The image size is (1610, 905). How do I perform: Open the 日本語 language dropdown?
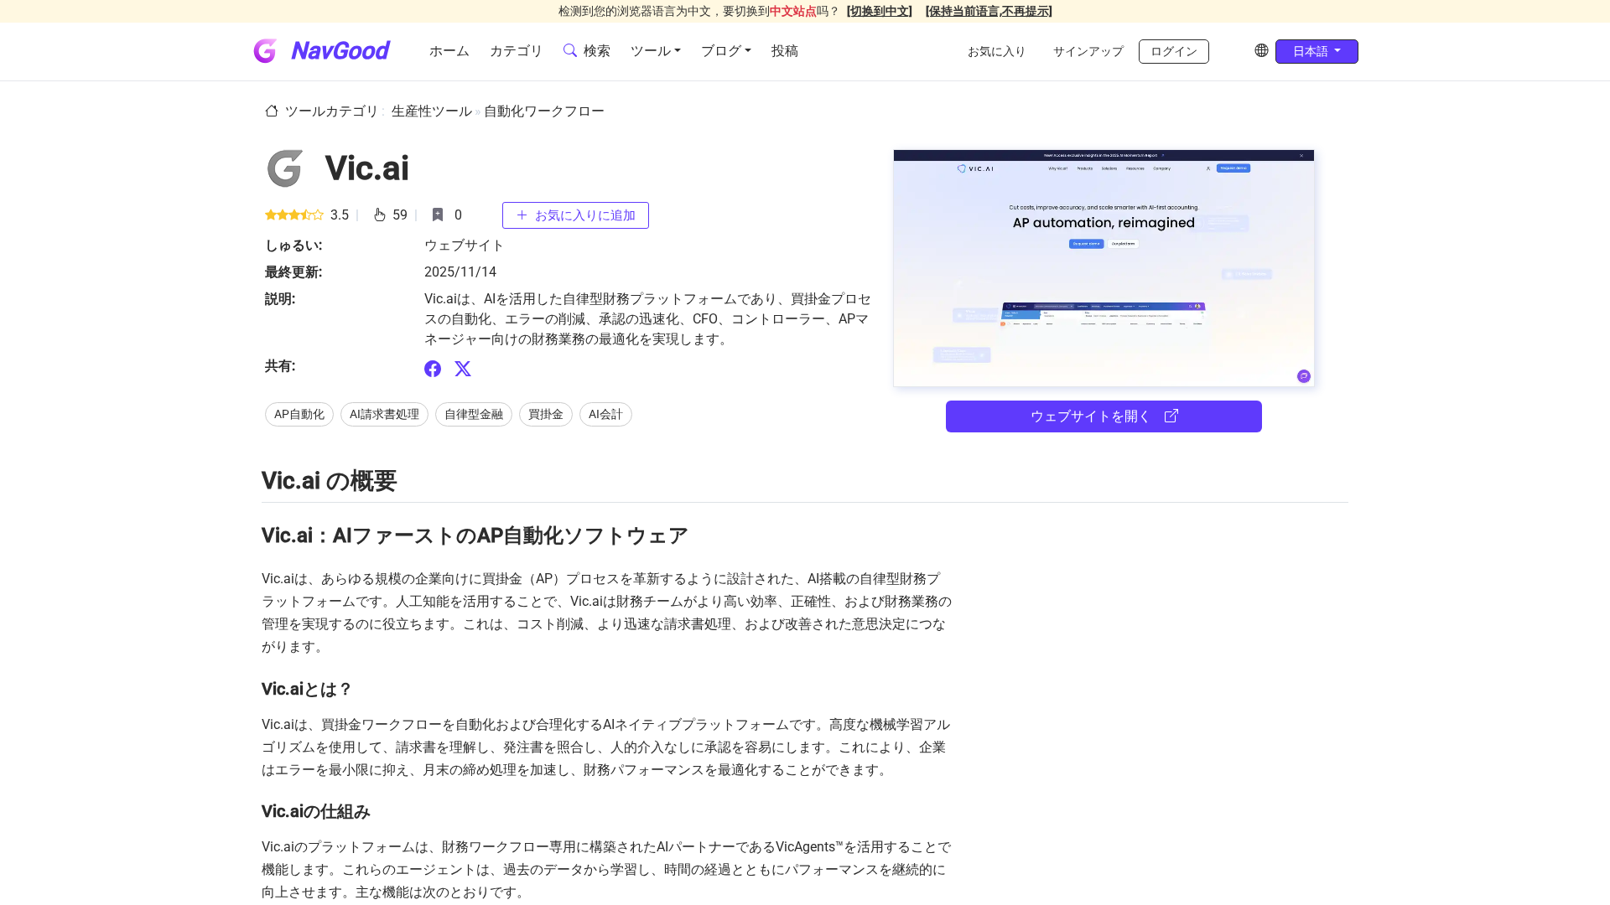click(x=1316, y=51)
